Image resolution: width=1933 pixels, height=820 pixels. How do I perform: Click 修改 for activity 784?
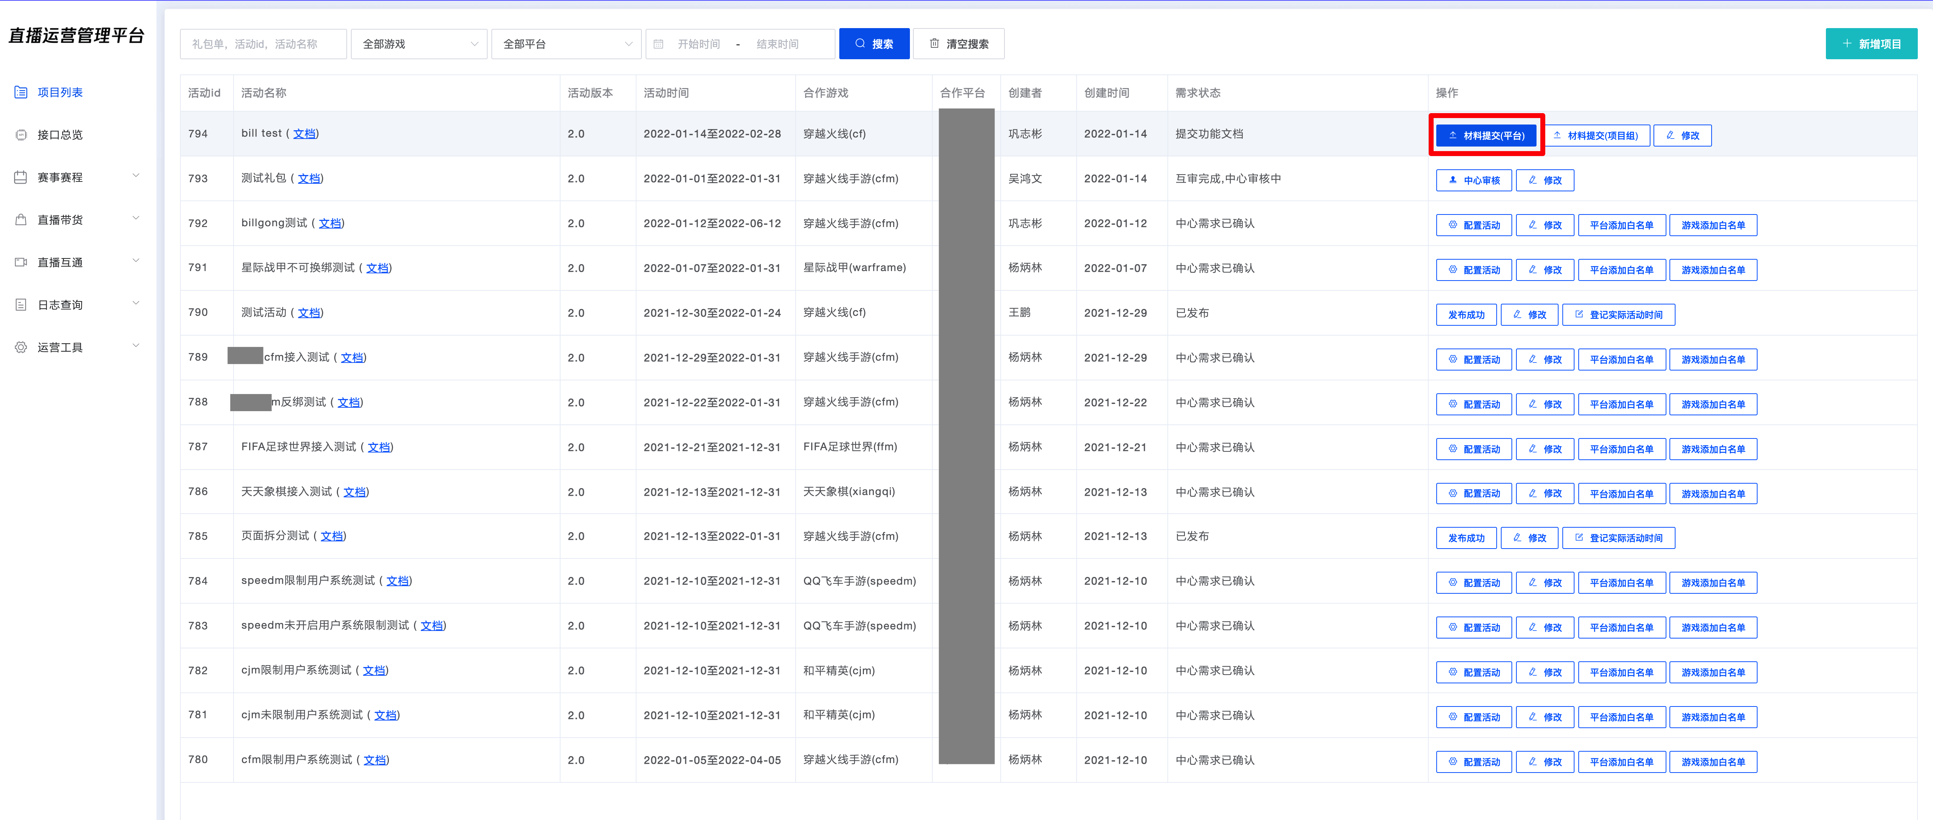pyautogui.click(x=1545, y=583)
